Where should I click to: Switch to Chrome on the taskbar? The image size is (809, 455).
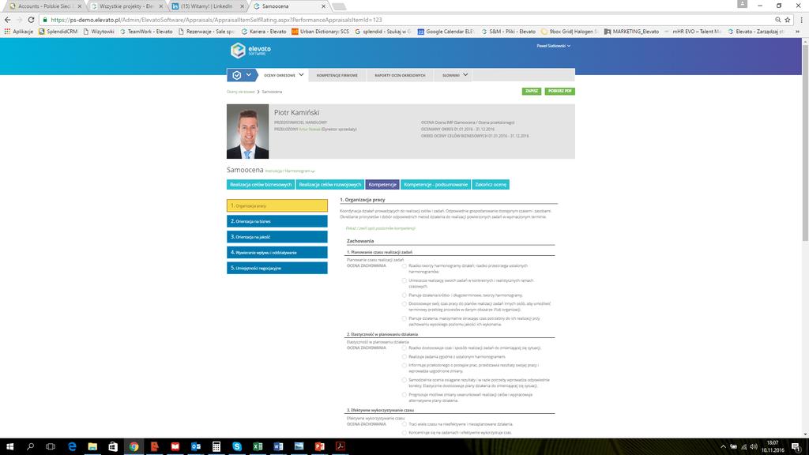(134, 446)
